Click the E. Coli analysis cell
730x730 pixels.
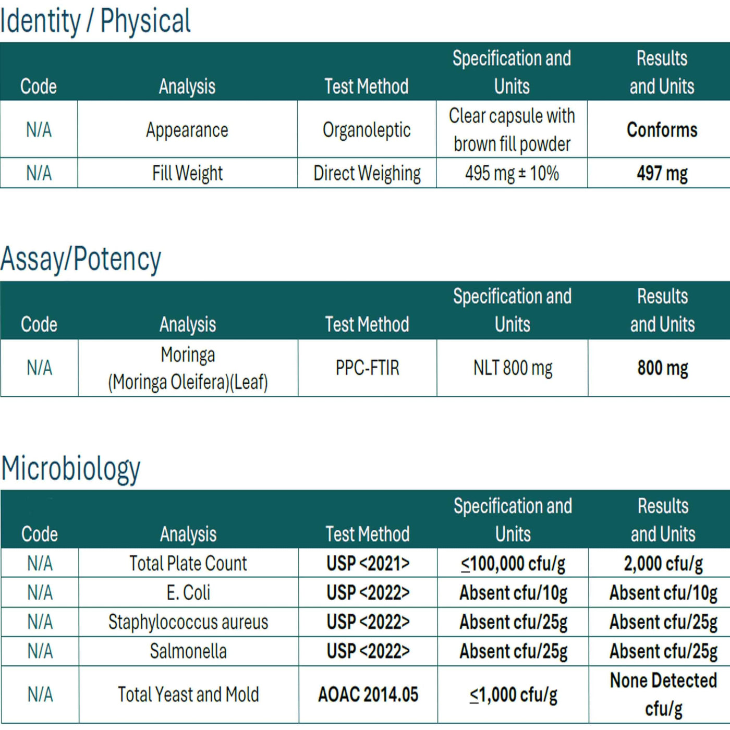point(188,592)
